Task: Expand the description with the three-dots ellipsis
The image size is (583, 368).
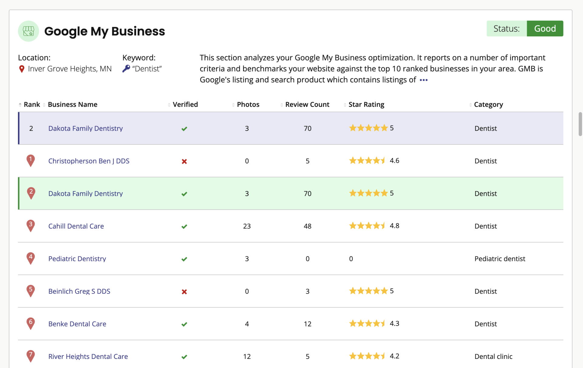Action: [424, 80]
